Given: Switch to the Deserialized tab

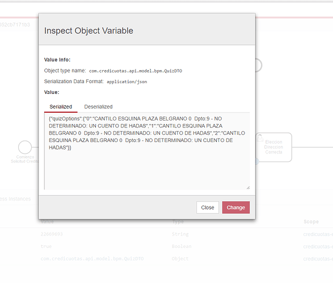Looking at the screenshot, I should (x=98, y=106).
